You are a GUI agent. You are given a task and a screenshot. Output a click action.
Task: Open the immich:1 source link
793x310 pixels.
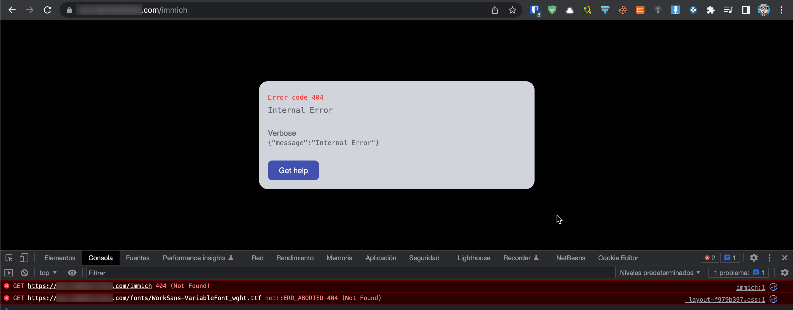pos(751,287)
